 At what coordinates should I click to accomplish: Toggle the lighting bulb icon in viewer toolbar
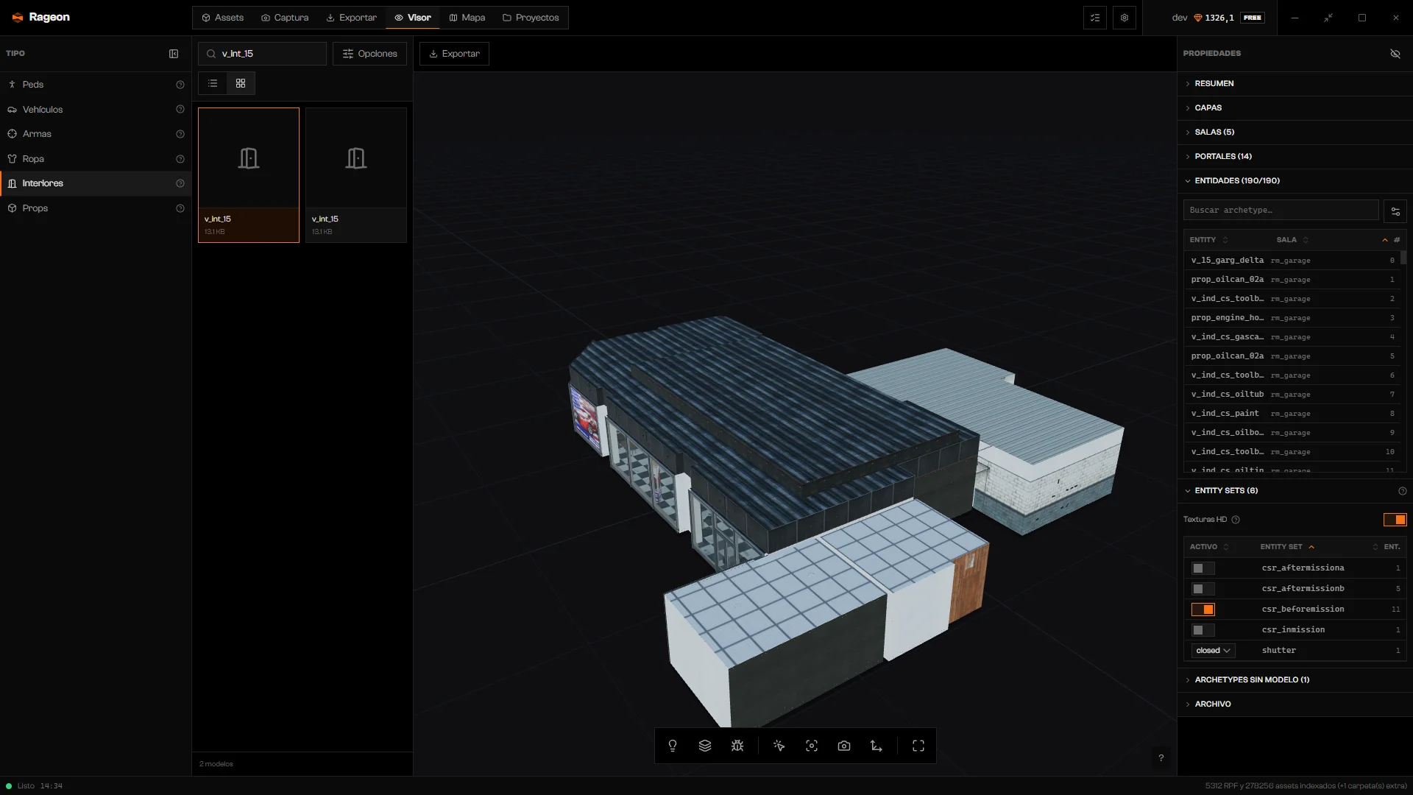click(x=672, y=746)
